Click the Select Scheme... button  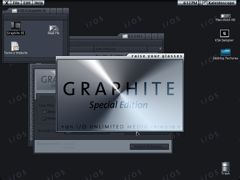pyautogui.click(x=149, y=146)
